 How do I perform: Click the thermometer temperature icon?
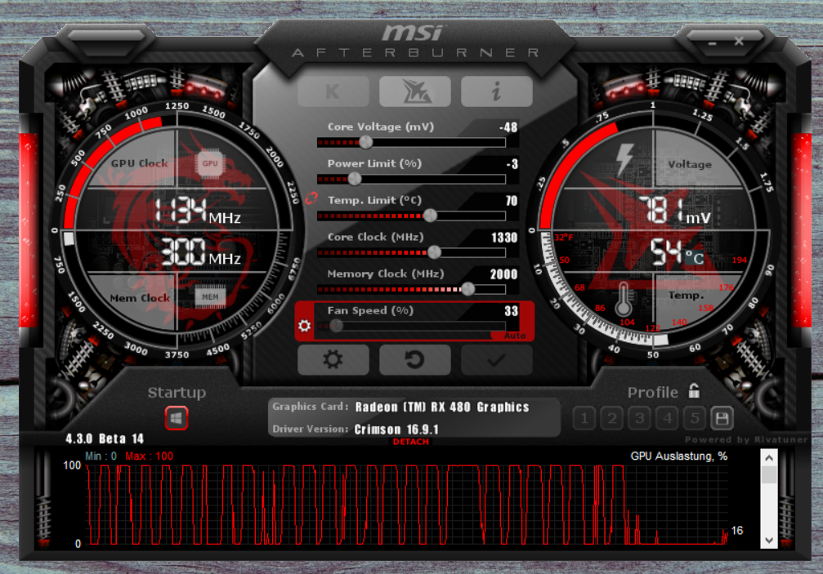[624, 299]
